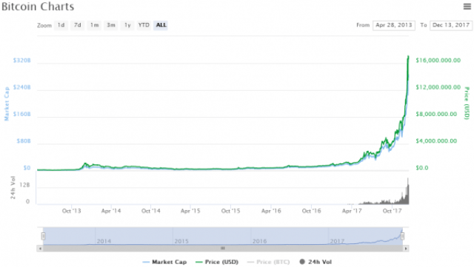Click the 12B volume axis label

point(24,185)
